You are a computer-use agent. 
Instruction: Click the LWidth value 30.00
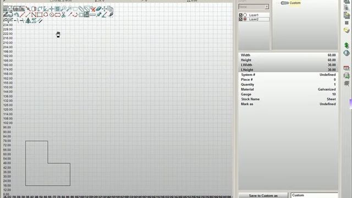(332, 65)
